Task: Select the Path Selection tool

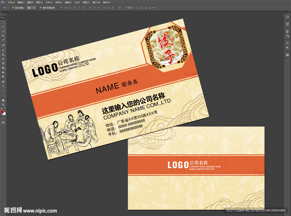Action: 3,91
